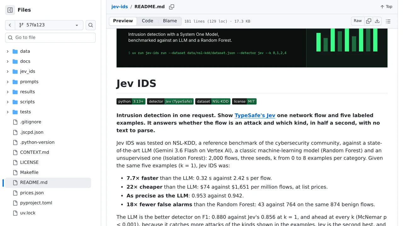Open pyproject.toml in the file tree
The image size is (403, 226).
[x=36, y=203]
